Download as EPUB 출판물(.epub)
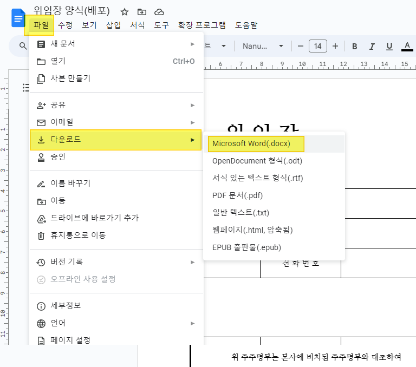The width and height of the screenshot is (416, 367). coord(274,248)
